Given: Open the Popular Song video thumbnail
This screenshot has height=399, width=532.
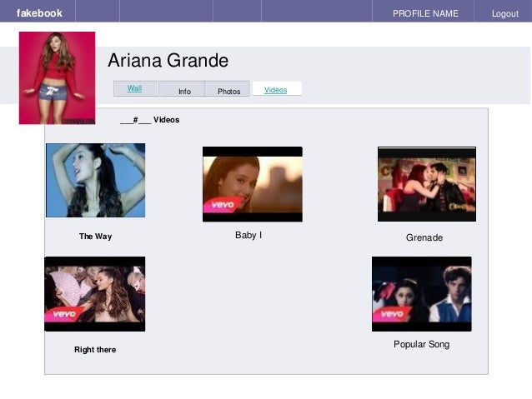Looking at the screenshot, I should (x=421, y=294).
